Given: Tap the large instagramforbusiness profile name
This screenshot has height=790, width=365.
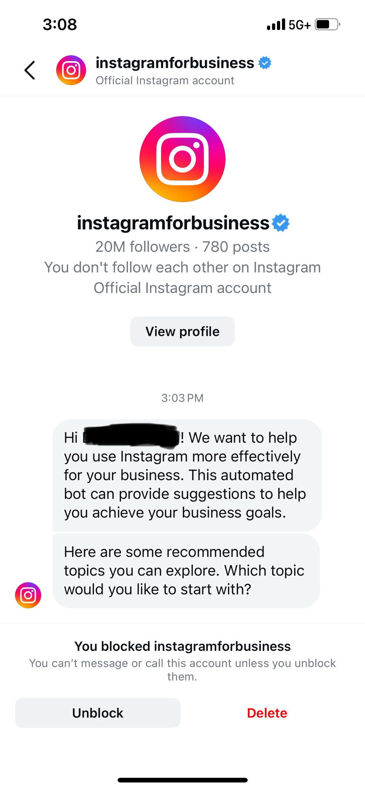Looking at the screenshot, I should pos(173,223).
